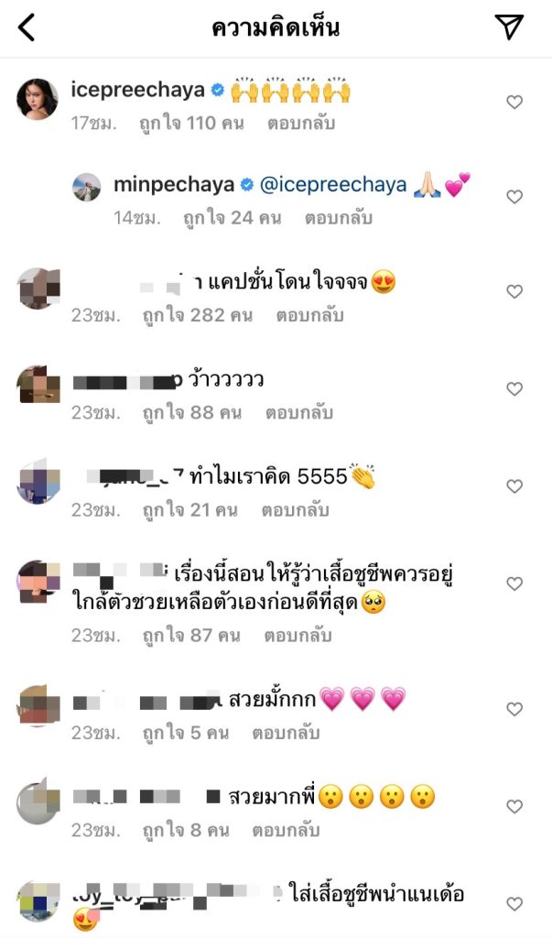
Task: Heart the เรื่องนี้สอนให้รู้ว่า life-jacket comment
Action: tap(514, 584)
